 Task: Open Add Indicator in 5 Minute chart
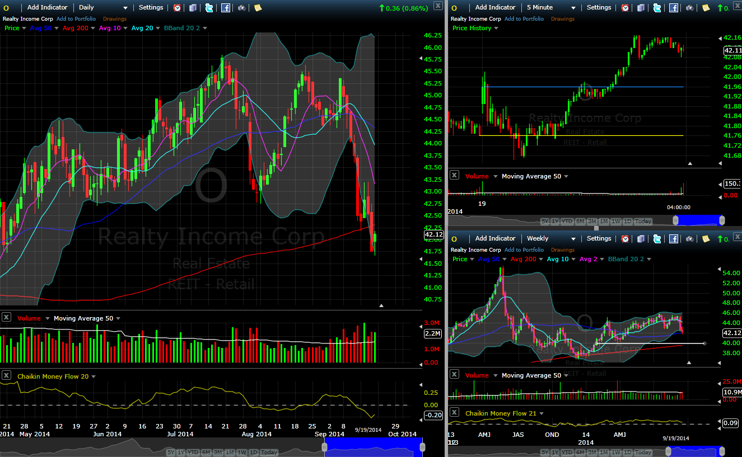[495, 8]
